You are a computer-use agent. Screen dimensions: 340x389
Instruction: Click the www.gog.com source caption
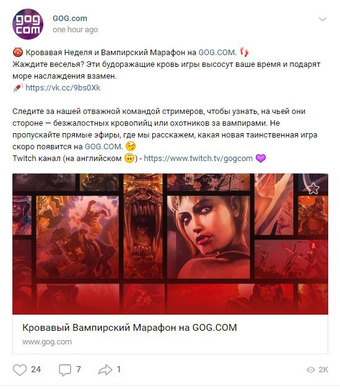click(47, 342)
